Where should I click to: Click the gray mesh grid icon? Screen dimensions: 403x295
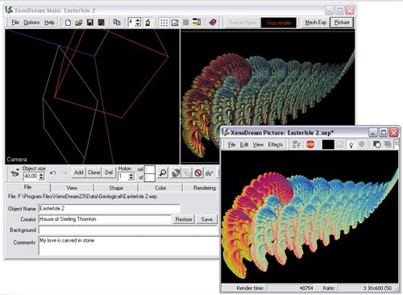point(185,23)
